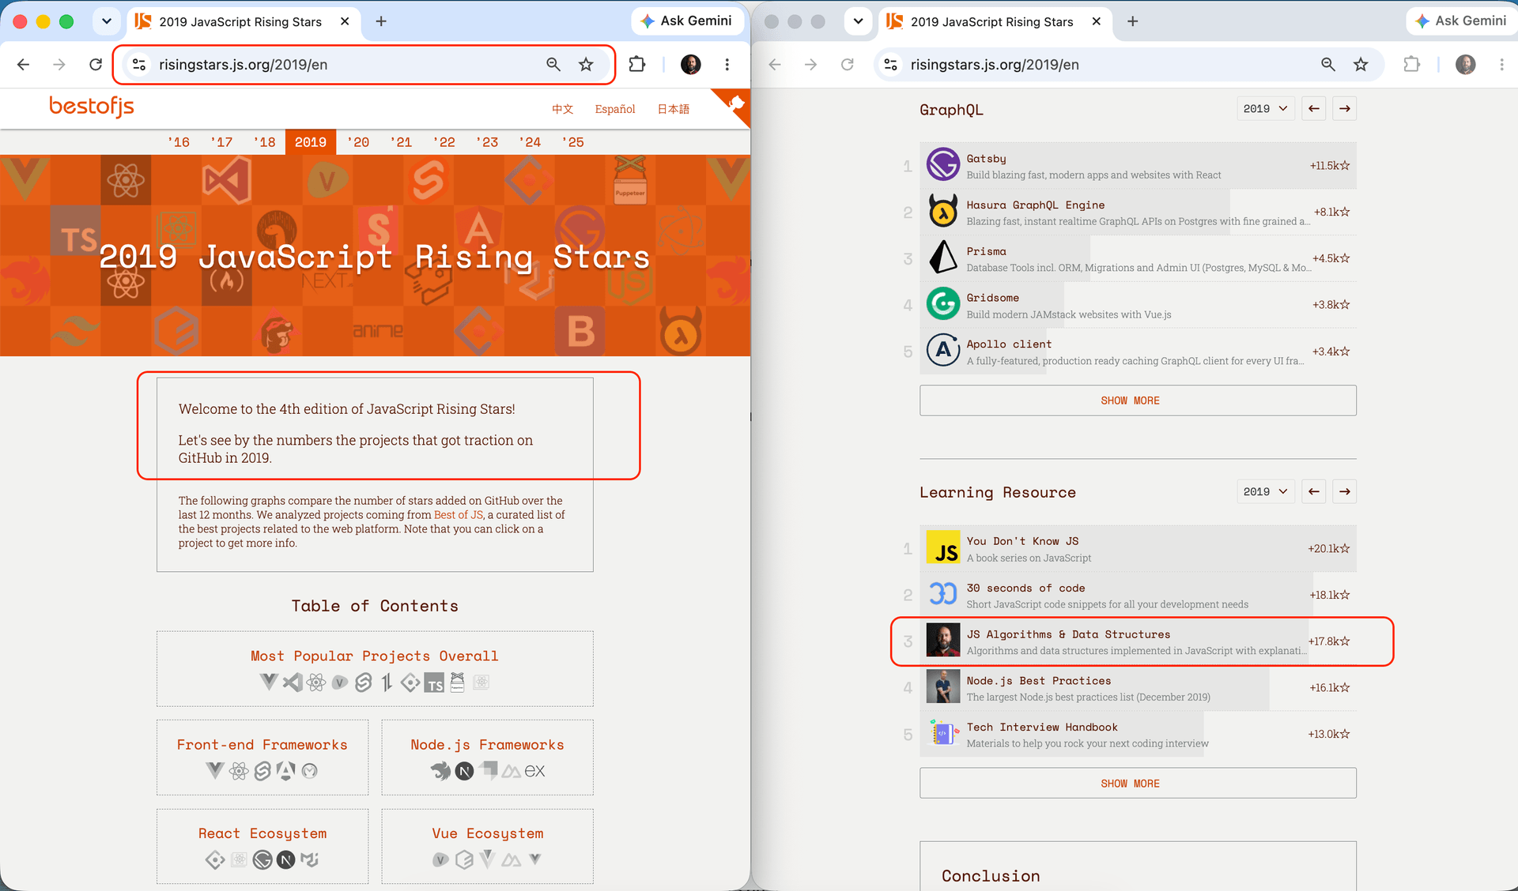Follow the Best of JS link
Screen dimensions: 1518x891
pos(459,515)
